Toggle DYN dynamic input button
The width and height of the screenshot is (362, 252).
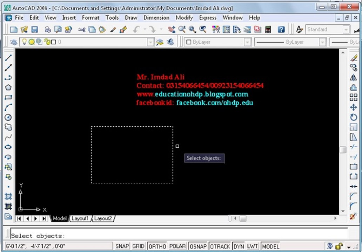[239, 246]
